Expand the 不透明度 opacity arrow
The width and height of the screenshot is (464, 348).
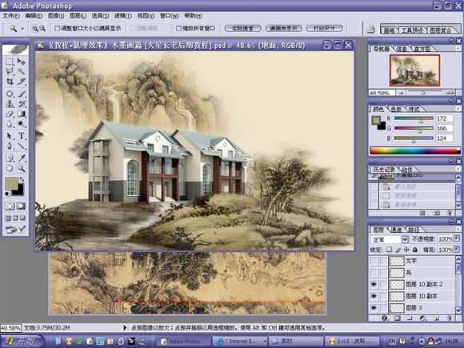[x=456, y=238]
